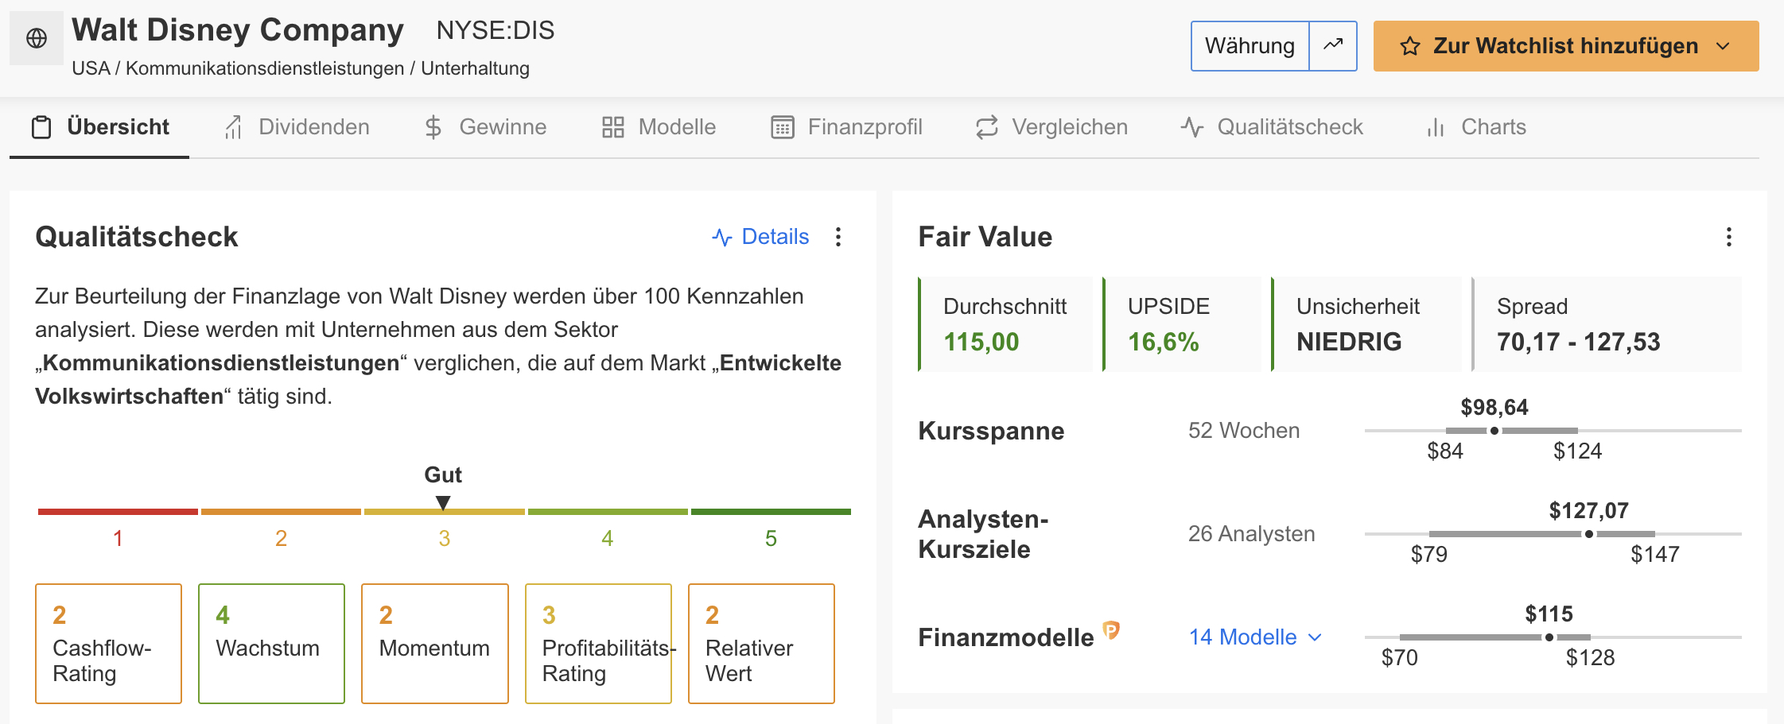Go to the Finanzprofil tab

point(847,127)
